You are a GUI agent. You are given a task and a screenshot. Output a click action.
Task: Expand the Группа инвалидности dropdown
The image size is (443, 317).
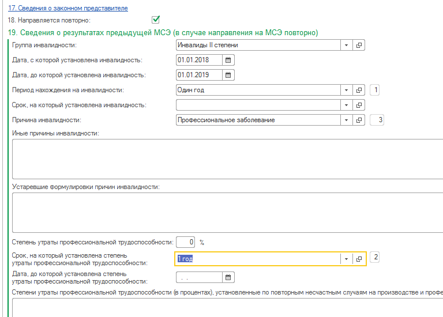tap(346, 45)
